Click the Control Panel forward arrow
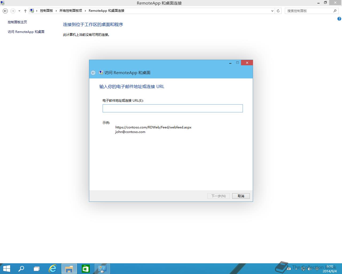Viewport: 342px width, 274px height. click(x=13, y=11)
